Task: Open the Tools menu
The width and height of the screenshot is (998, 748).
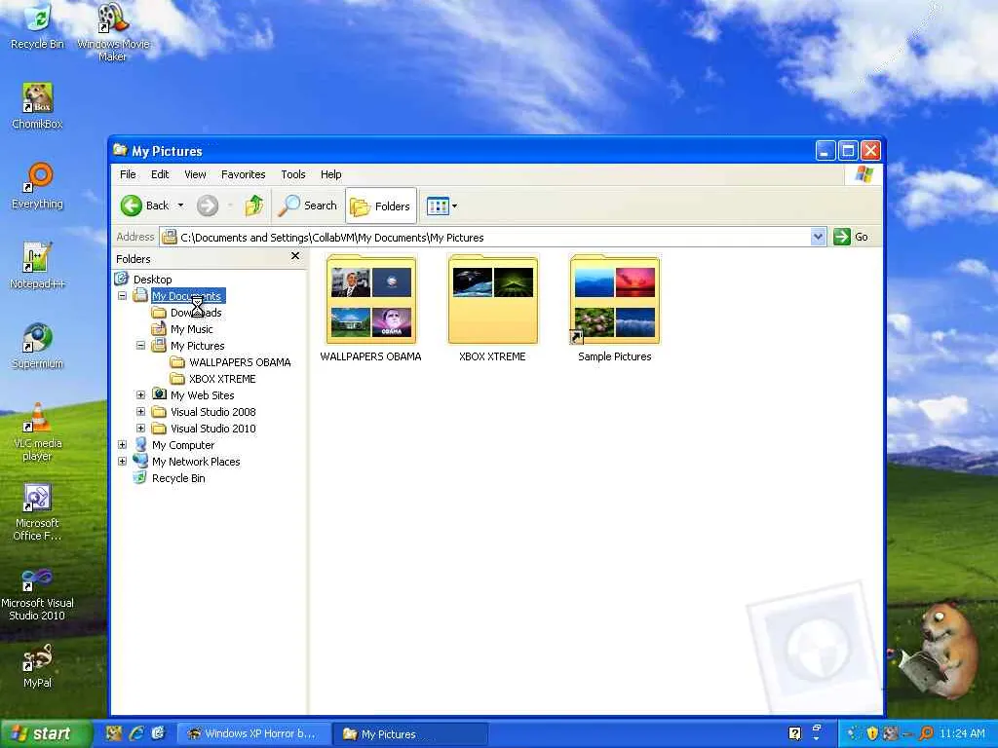Action: pyautogui.click(x=293, y=174)
